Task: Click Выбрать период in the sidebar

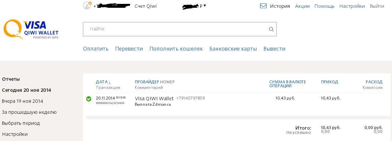Action: [21, 123]
